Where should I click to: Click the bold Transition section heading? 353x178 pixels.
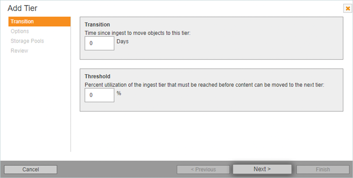click(x=97, y=25)
